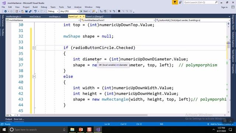Open the undo history dropdown arrow
The width and height of the screenshot is (236, 133).
(x=38, y=11)
